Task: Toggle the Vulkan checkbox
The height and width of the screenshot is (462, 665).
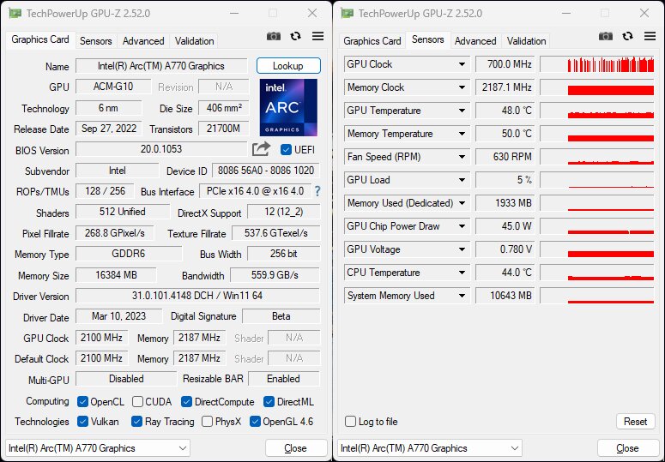Action: click(x=82, y=422)
